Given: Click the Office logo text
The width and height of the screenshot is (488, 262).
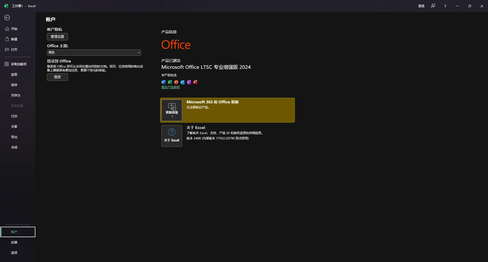Looking at the screenshot, I should (176, 45).
